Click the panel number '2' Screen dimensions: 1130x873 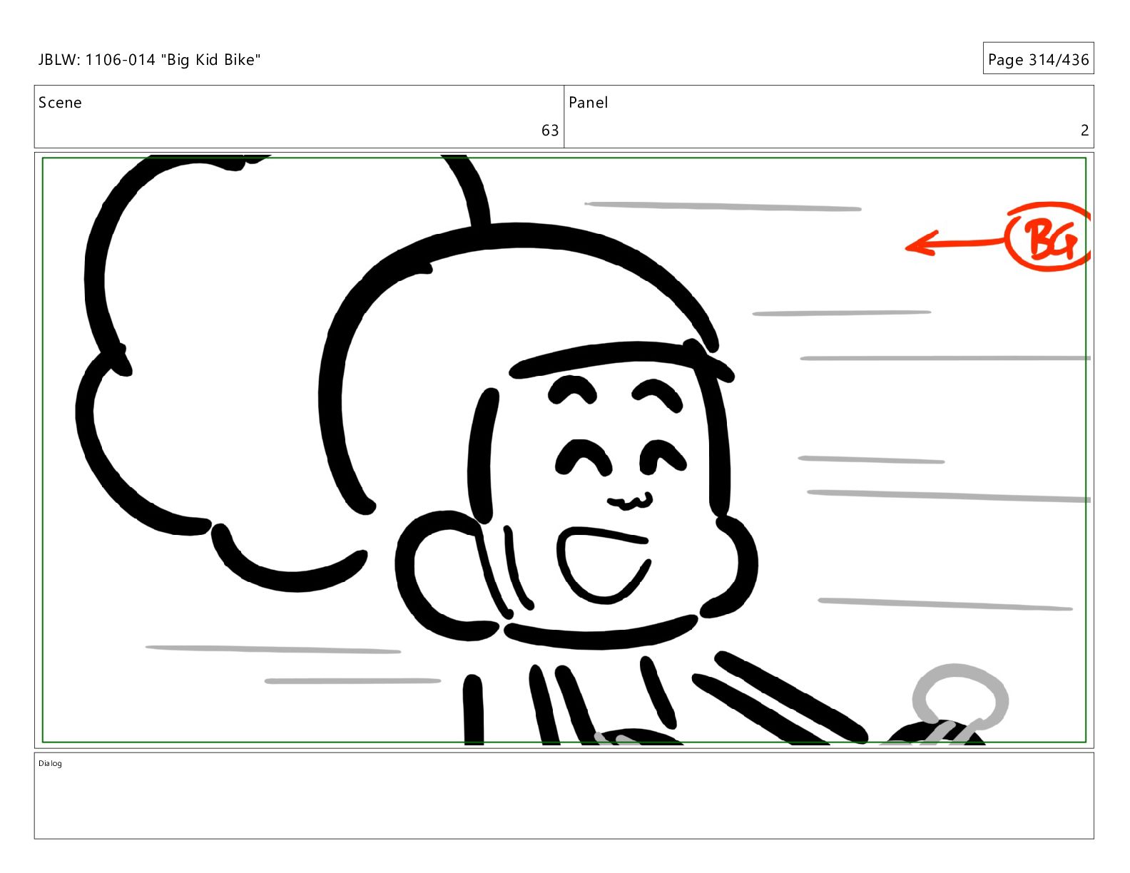[x=1084, y=131]
